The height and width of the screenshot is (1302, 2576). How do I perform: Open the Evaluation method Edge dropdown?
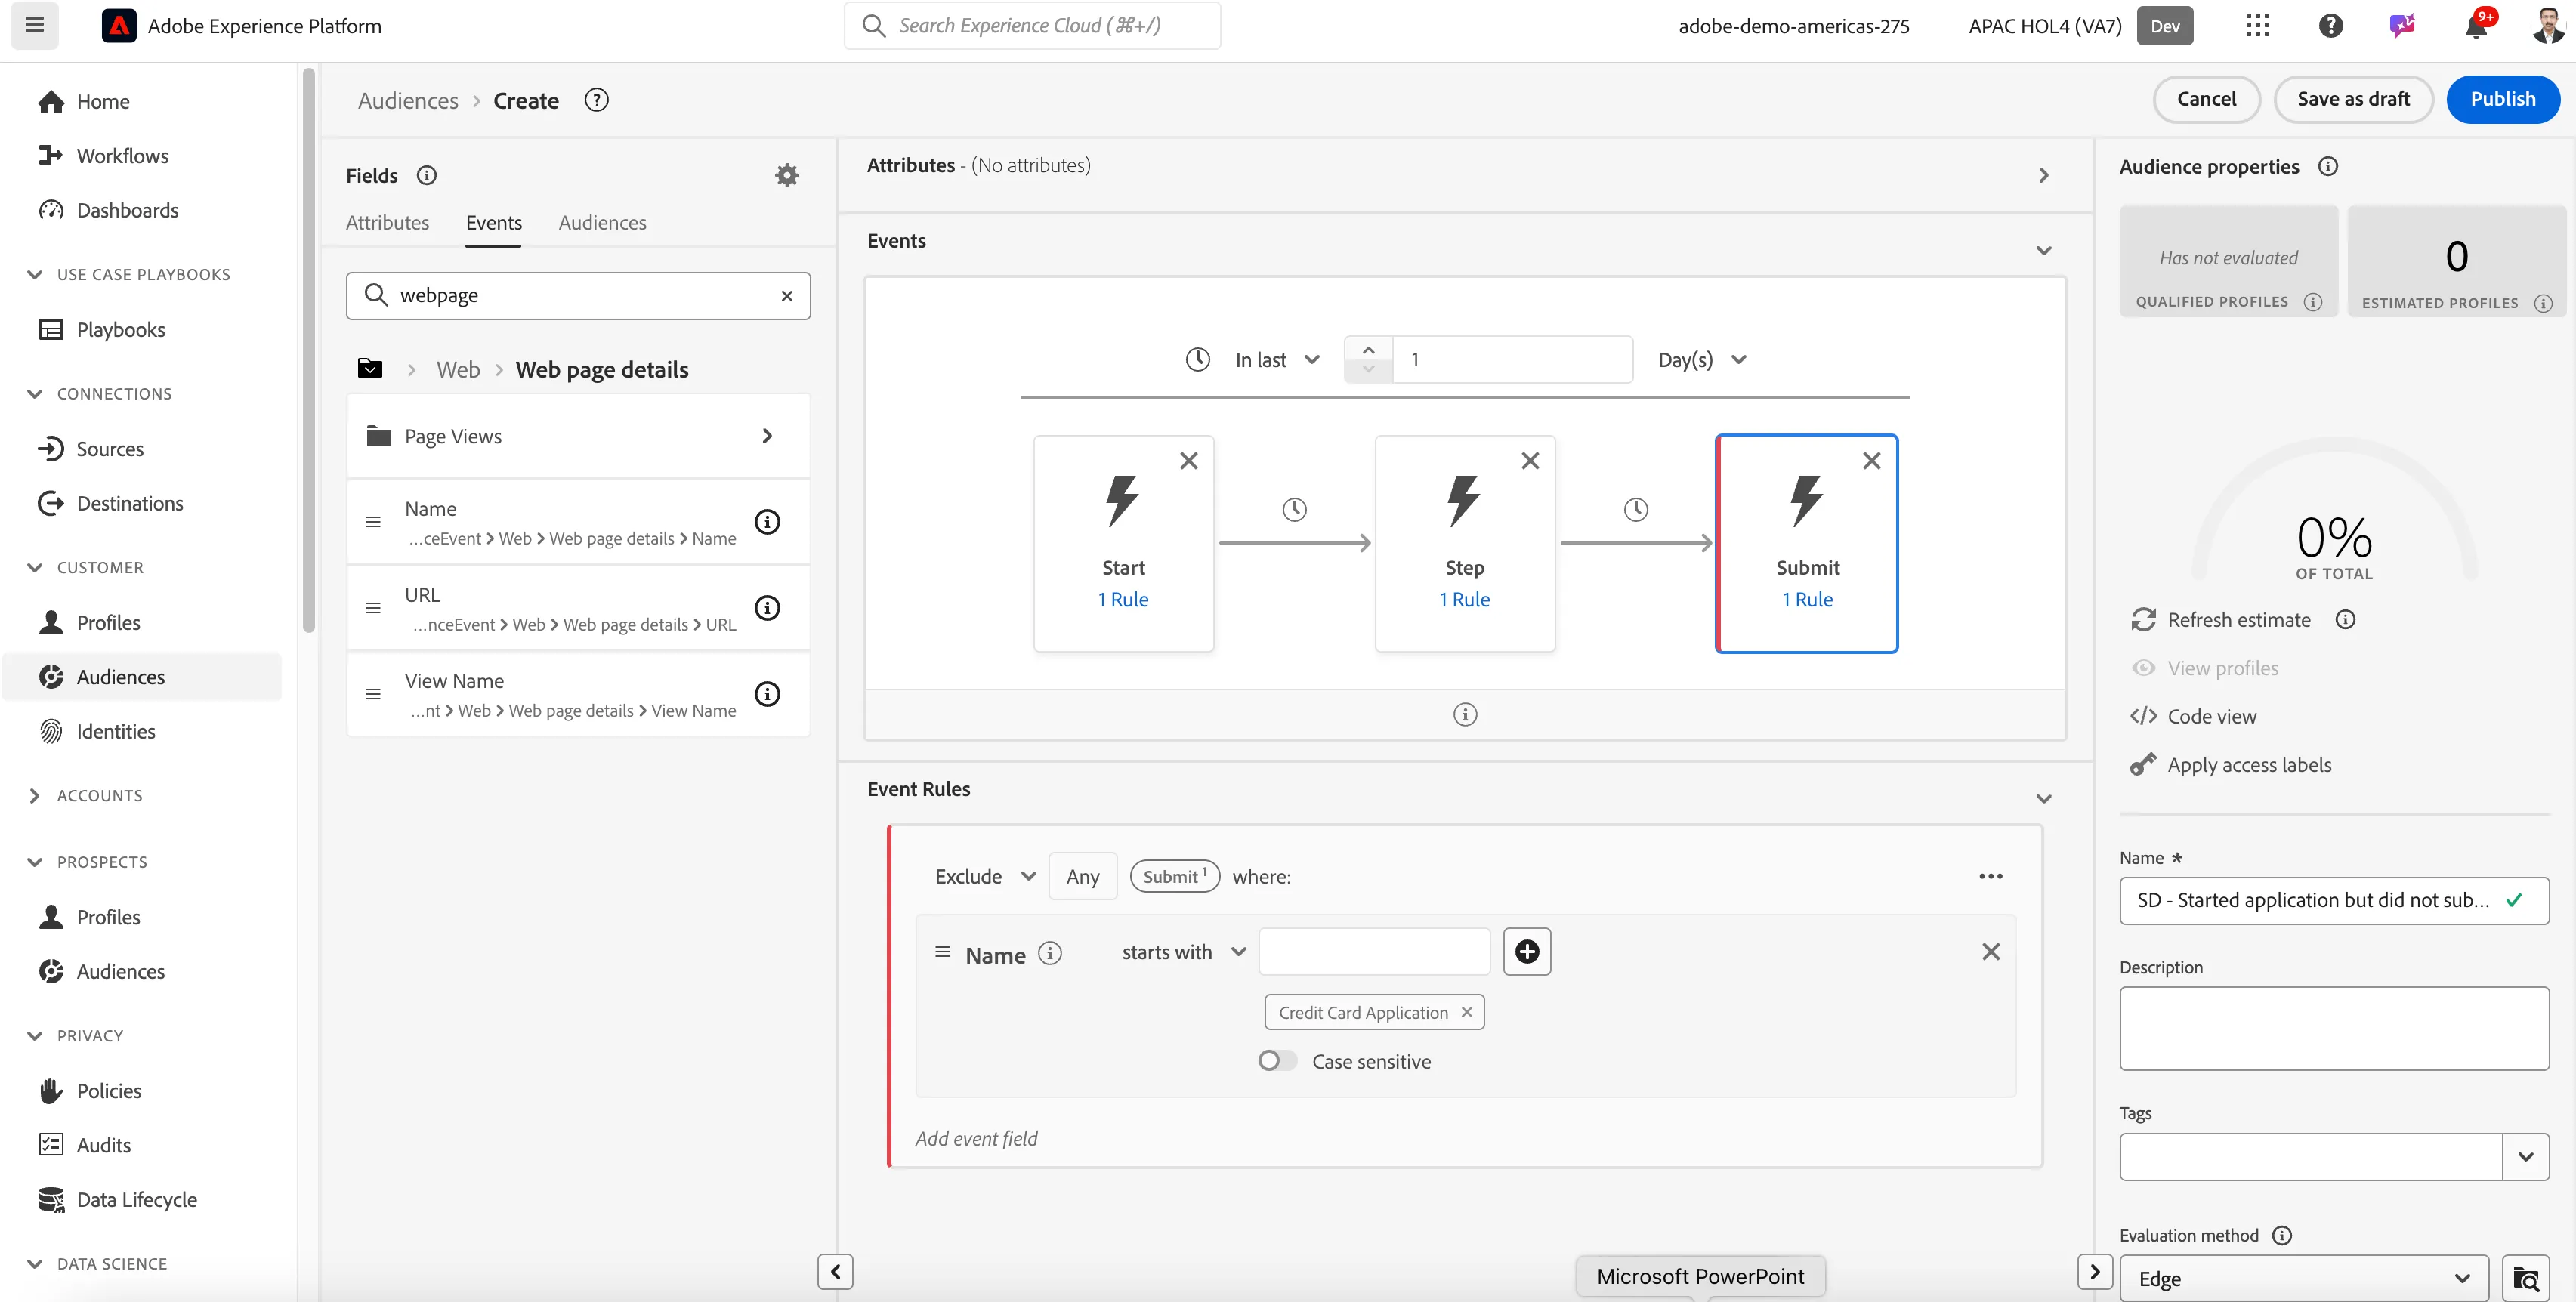click(x=2304, y=1278)
